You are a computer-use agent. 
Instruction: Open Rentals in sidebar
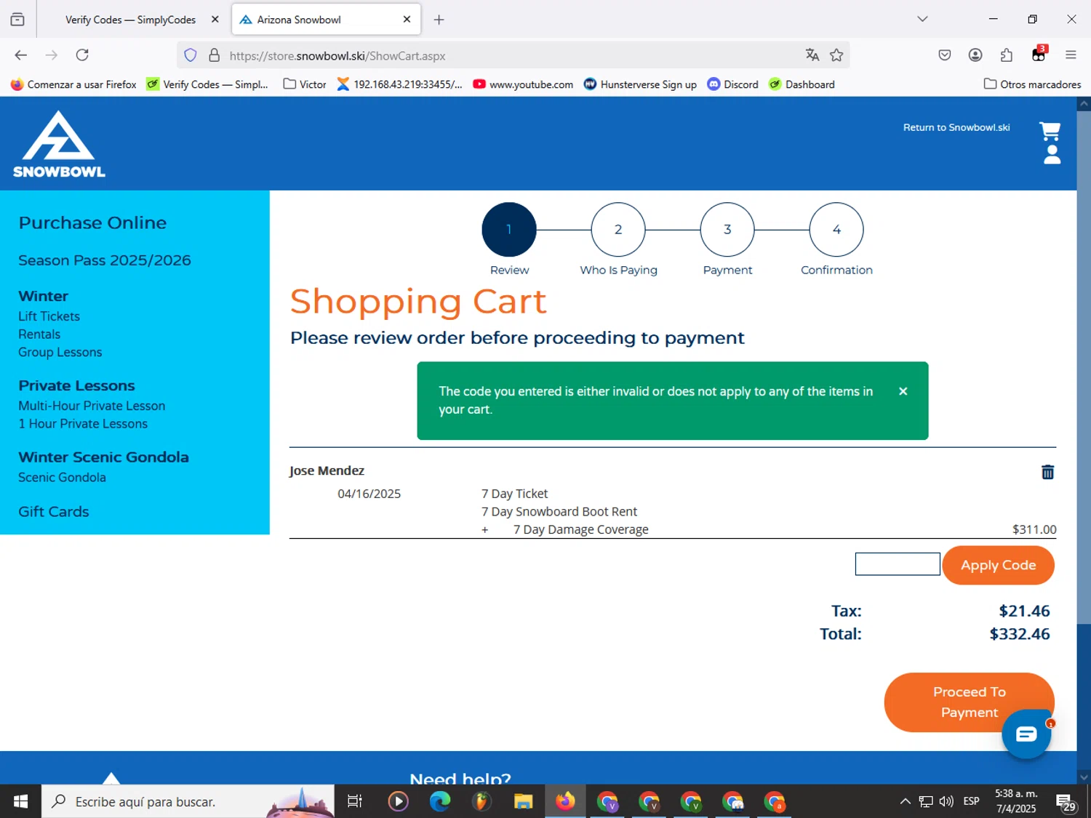coord(39,334)
